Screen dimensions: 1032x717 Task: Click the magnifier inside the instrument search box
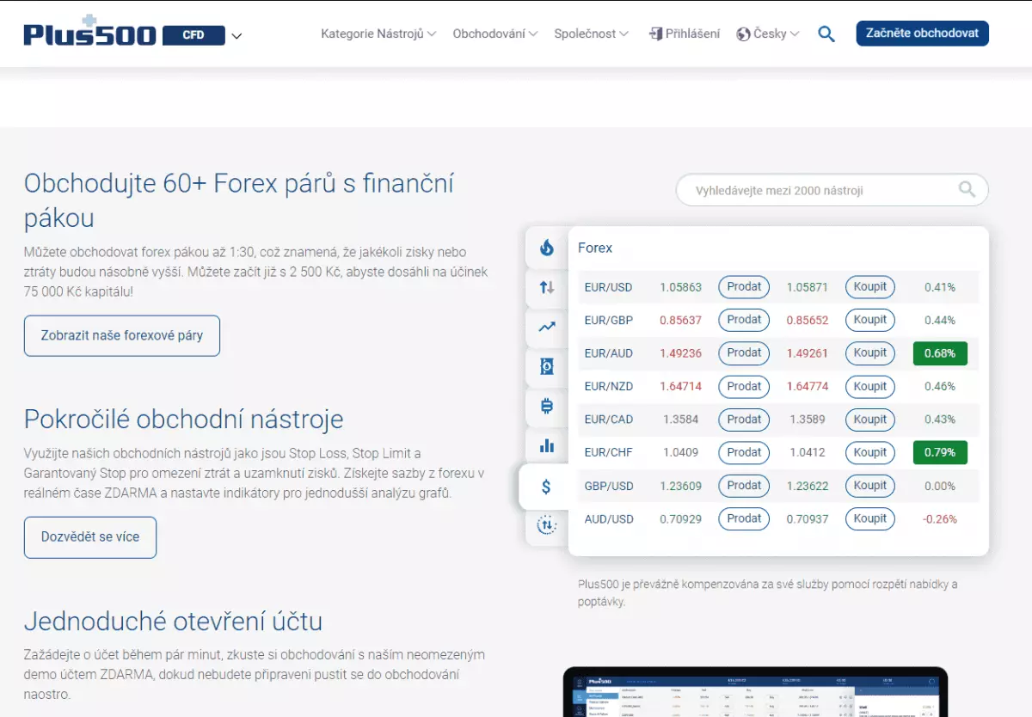[x=967, y=190]
